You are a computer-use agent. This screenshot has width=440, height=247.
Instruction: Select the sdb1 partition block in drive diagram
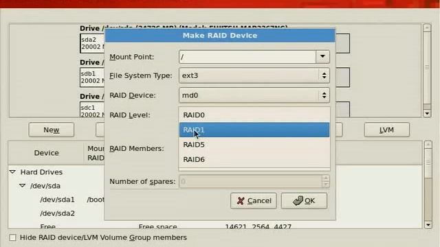point(92,78)
